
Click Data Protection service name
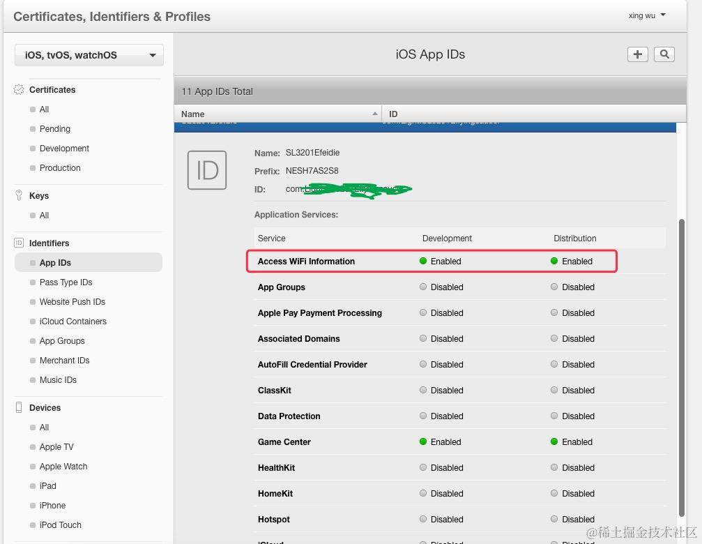coord(289,416)
